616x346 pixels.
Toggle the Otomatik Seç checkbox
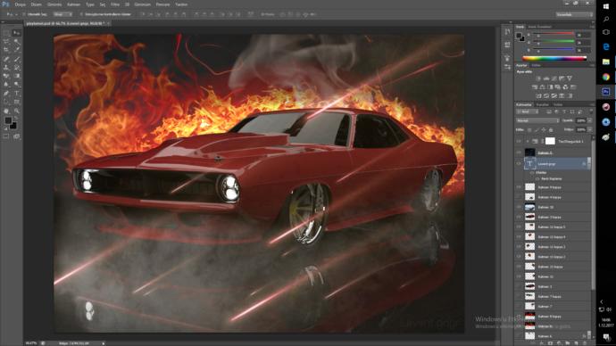24,14
